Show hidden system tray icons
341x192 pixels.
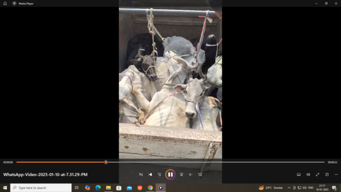pos(289,188)
